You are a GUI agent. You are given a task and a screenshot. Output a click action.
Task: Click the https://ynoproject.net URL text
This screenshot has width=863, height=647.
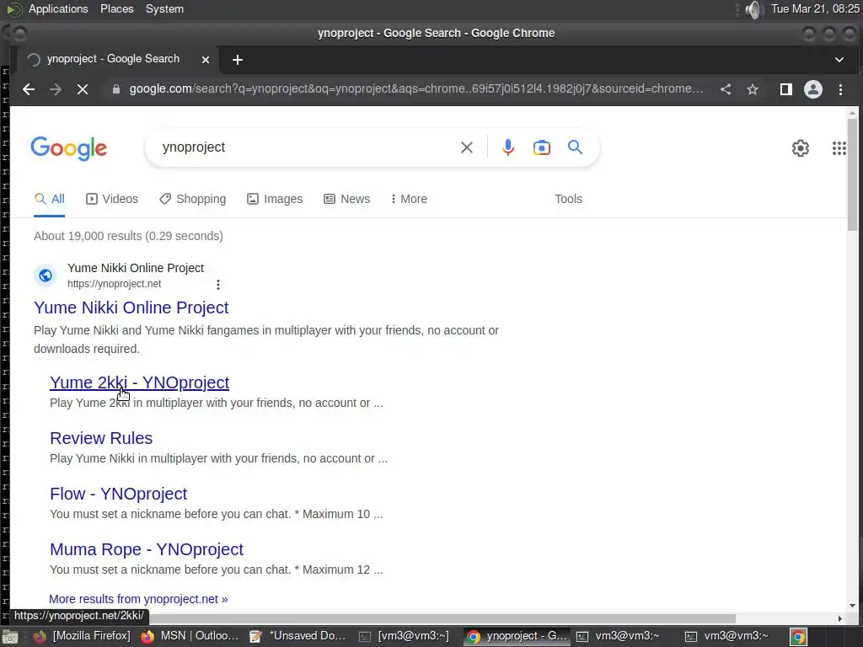(x=115, y=284)
